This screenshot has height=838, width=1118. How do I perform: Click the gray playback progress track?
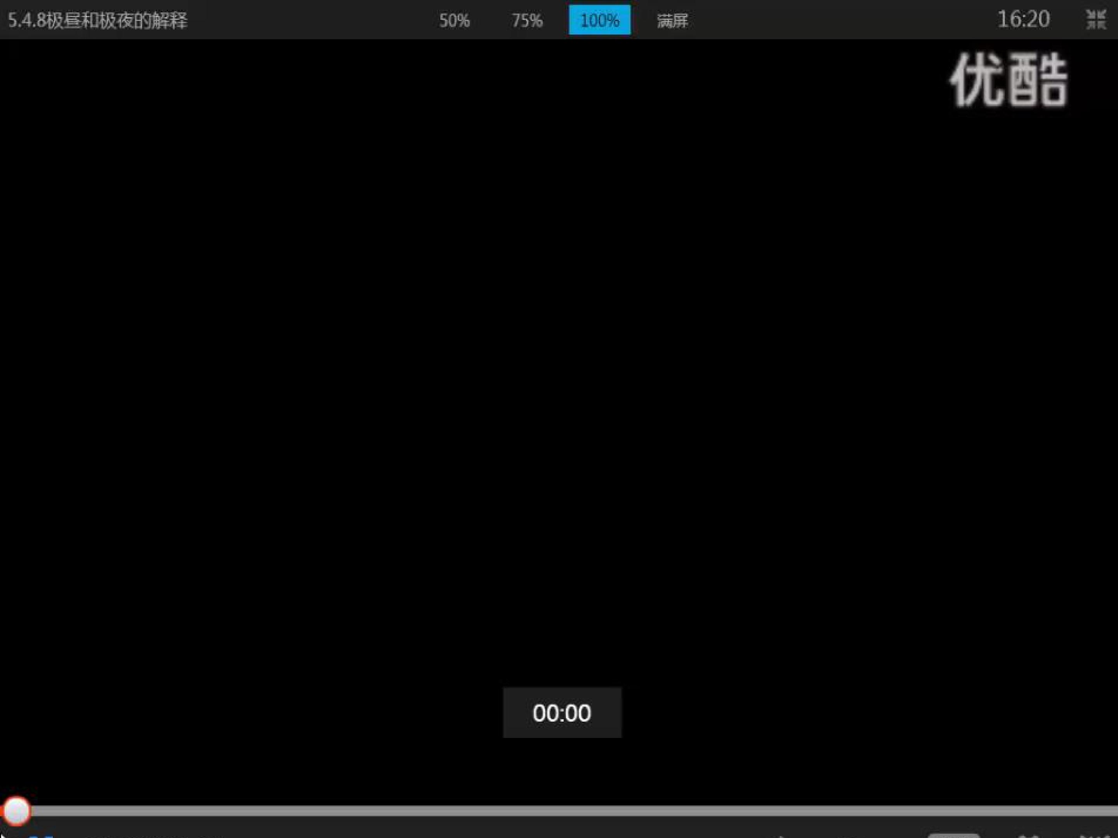pyautogui.click(x=574, y=811)
